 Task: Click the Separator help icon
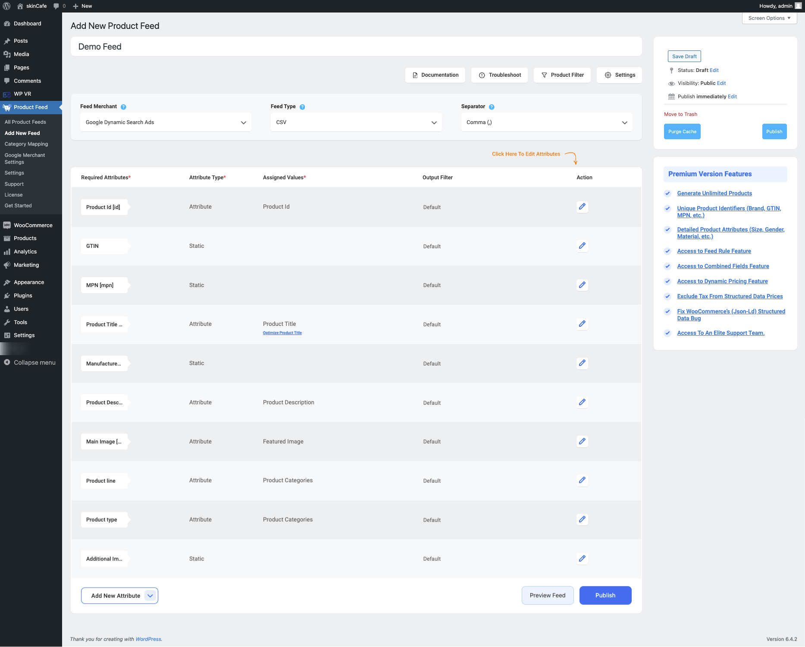pos(492,107)
